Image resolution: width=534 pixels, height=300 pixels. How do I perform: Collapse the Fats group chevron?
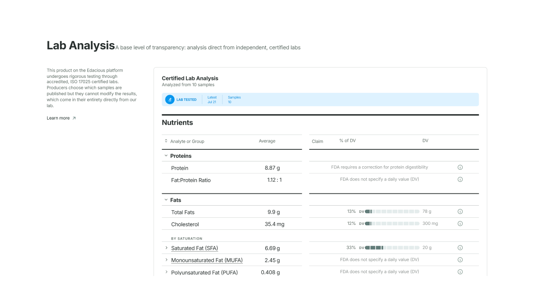(166, 200)
